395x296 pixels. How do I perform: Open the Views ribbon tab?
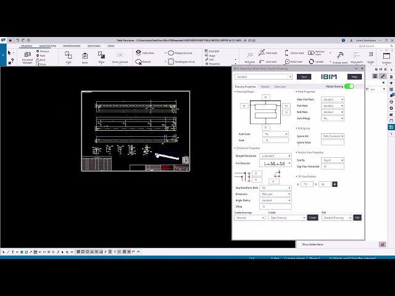[x=111, y=46]
